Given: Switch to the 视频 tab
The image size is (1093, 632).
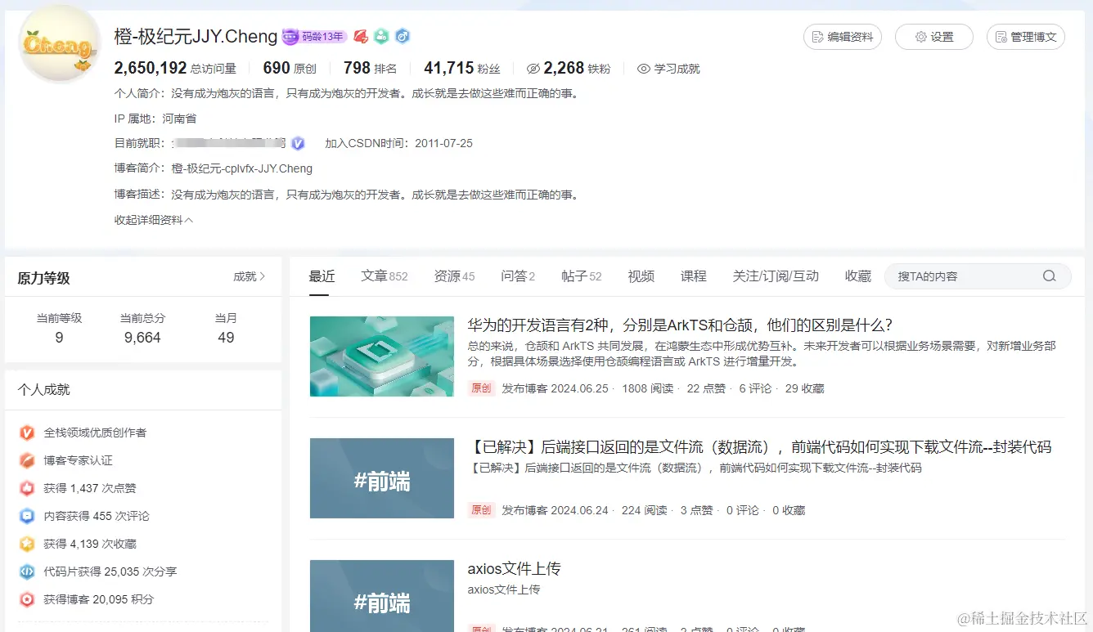Looking at the screenshot, I should click(641, 276).
